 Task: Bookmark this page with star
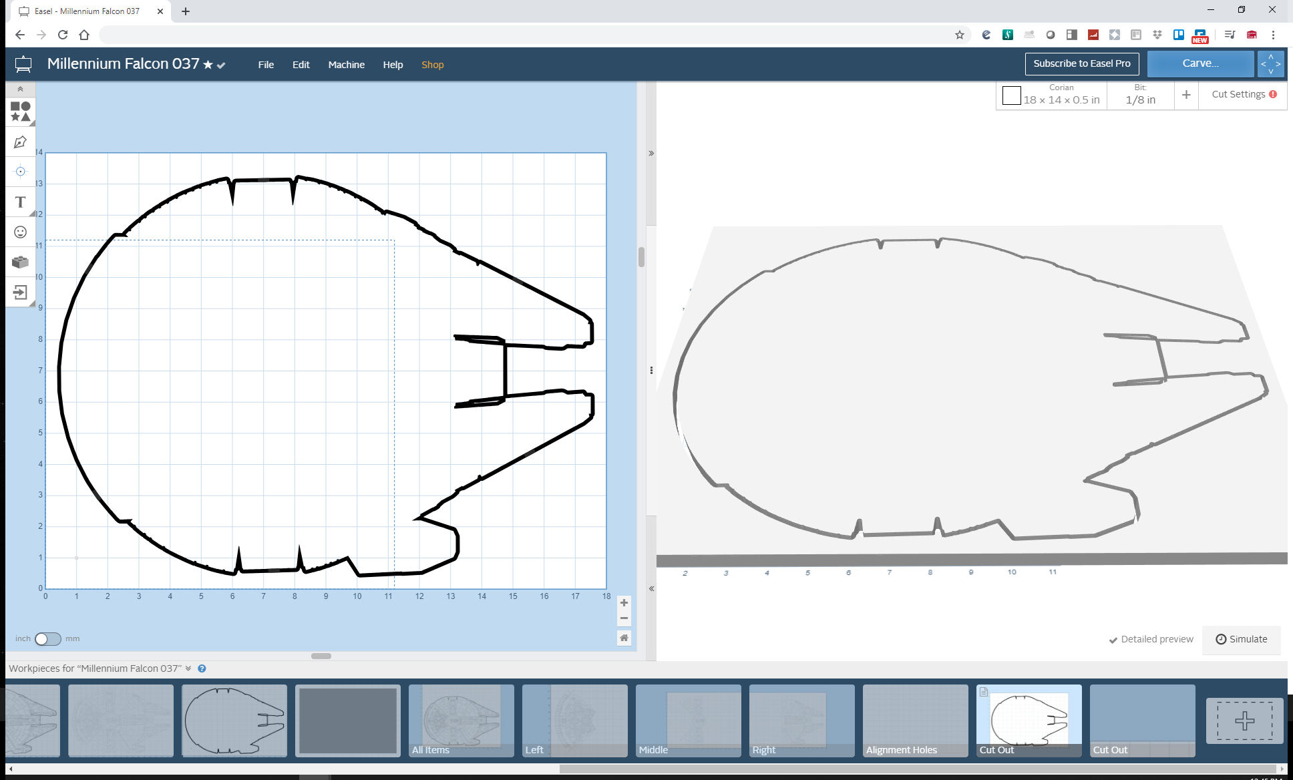959,35
